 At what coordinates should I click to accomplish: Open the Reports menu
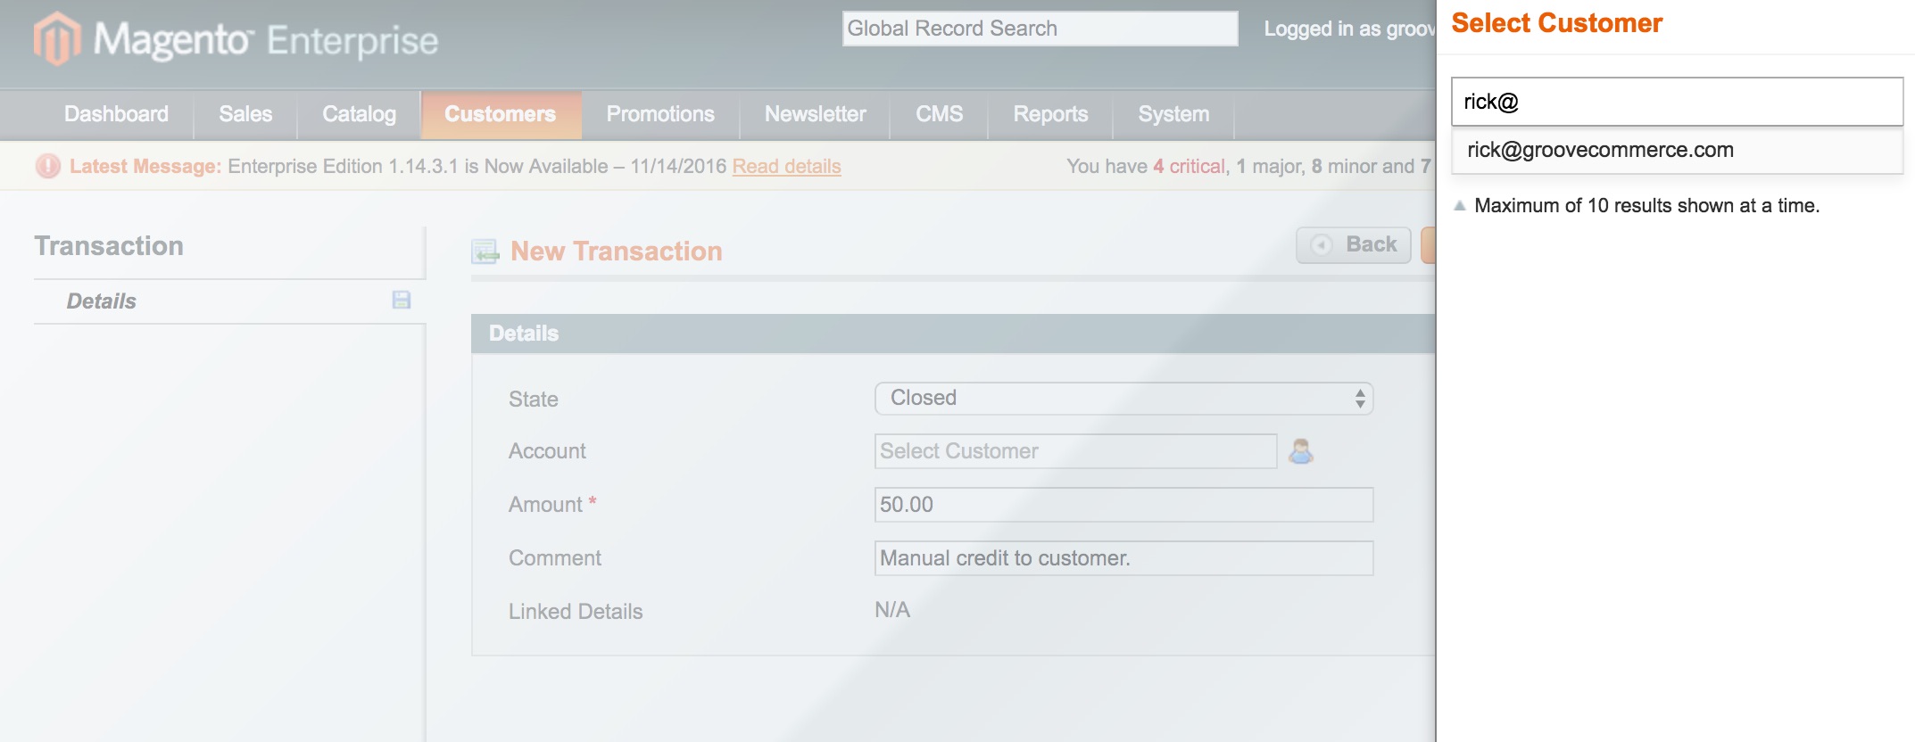(x=1050, y=114)
